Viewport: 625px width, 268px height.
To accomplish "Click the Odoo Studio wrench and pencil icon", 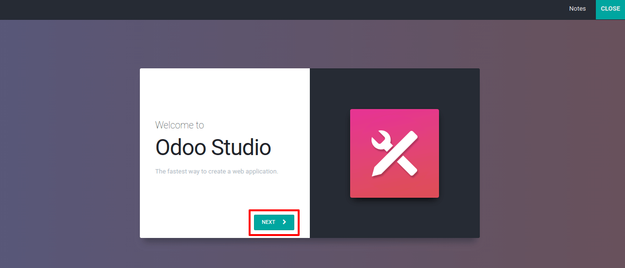I will [394, 153].
